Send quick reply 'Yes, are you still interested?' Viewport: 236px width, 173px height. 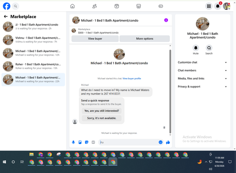[101, 111]
